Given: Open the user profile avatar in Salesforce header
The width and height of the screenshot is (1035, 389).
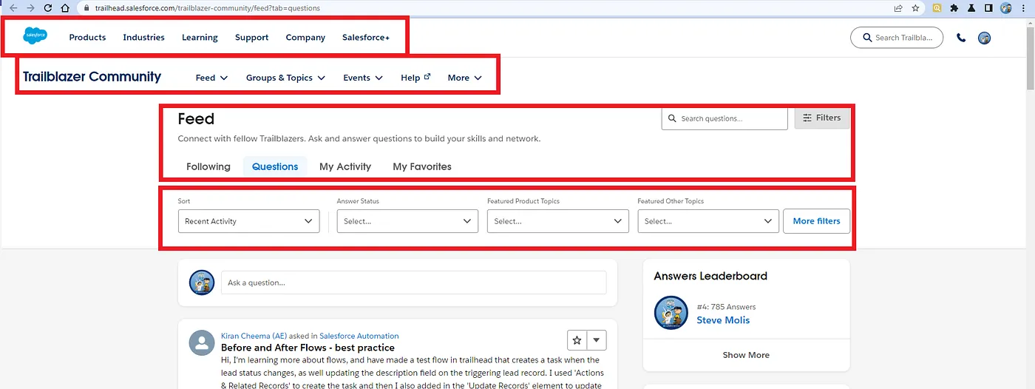Looking at the screenshot, I should point(984,38).
